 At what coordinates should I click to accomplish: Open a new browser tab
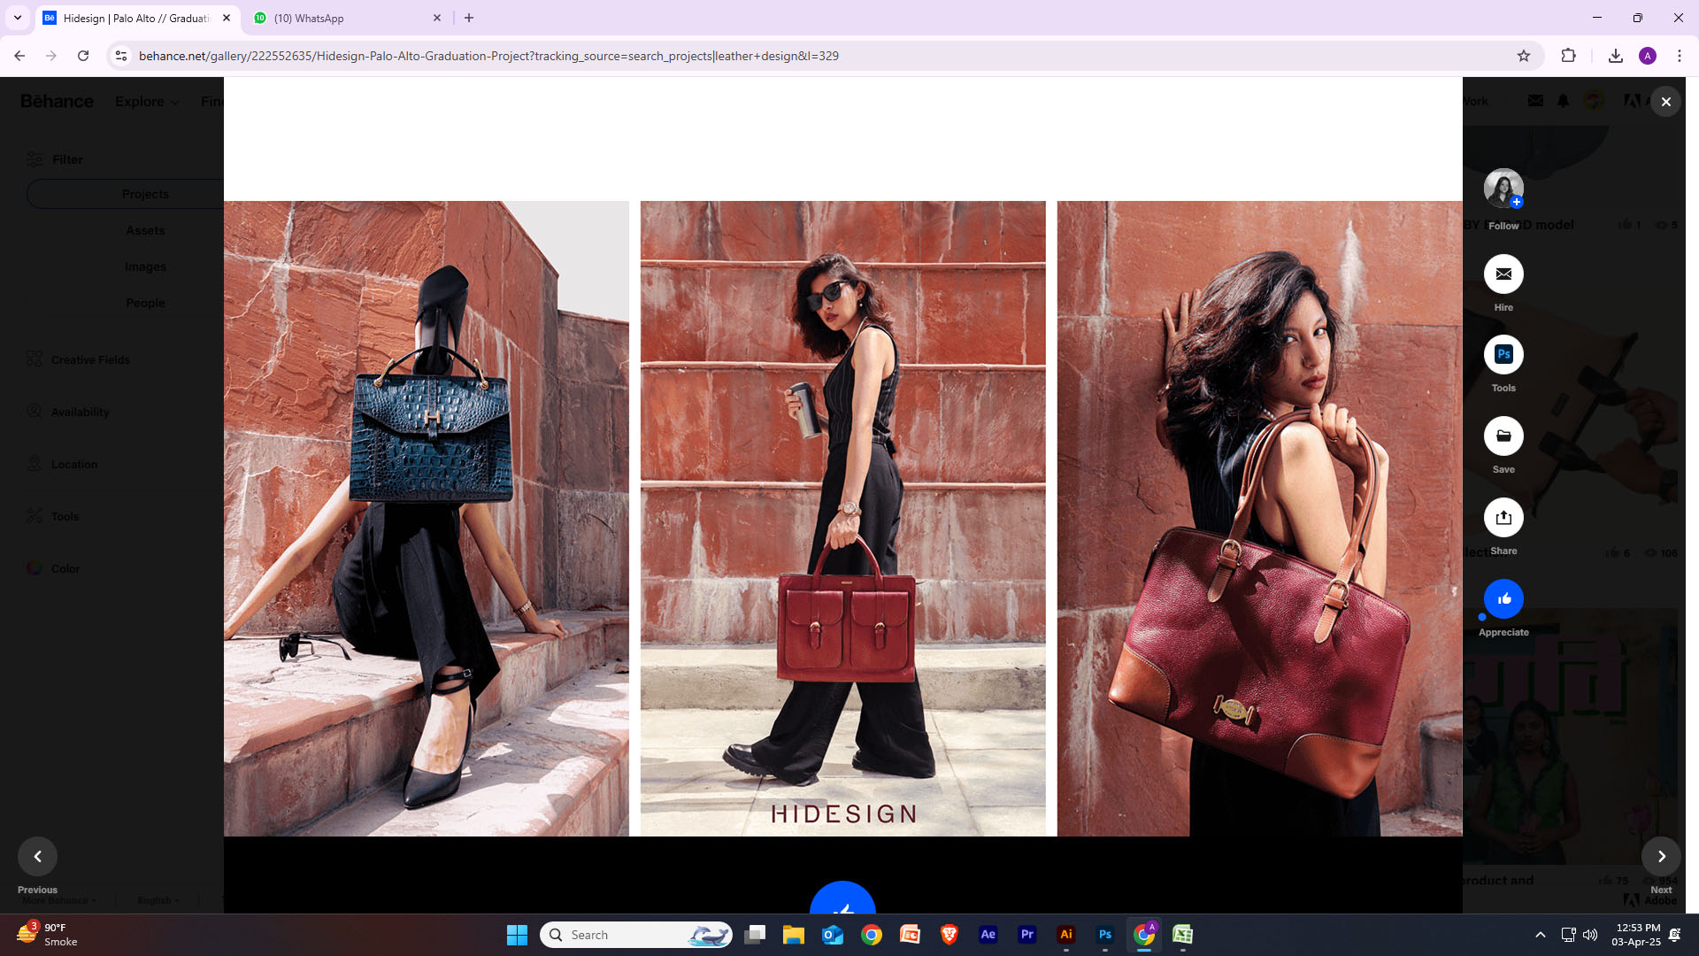469,18
